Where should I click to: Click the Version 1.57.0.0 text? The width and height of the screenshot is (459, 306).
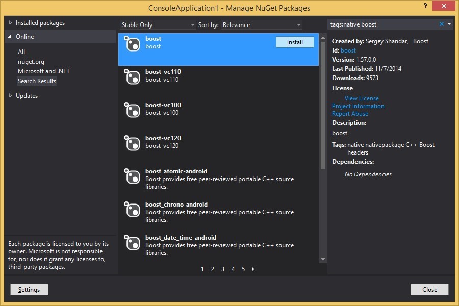(354, 60)
